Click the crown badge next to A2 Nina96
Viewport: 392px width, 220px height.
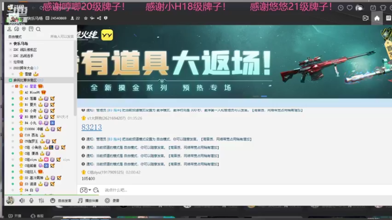pos(44,92)
